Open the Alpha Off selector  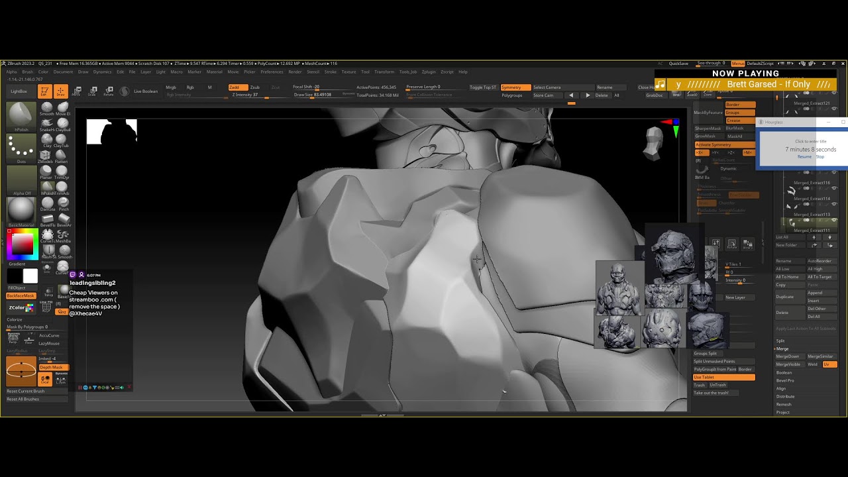(21, 180)
